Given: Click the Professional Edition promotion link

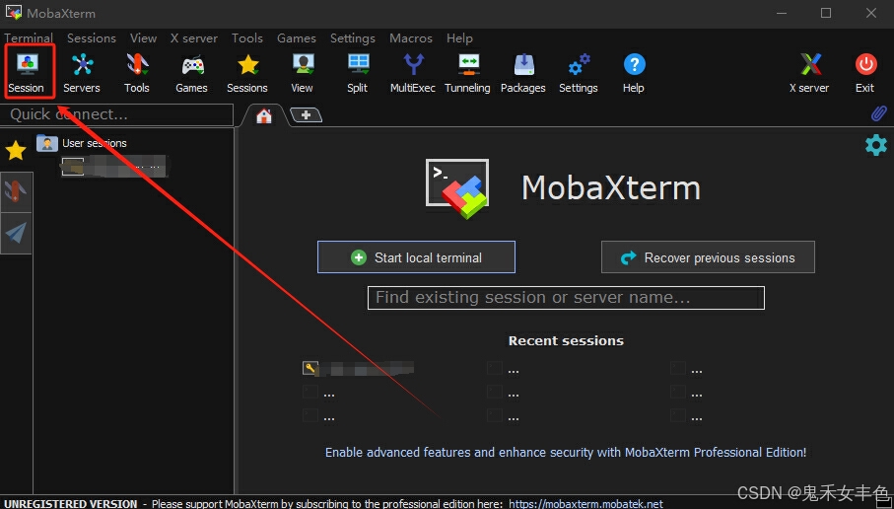Looking at the screenshot, I should pyautogui.click(x=566, y=452).
